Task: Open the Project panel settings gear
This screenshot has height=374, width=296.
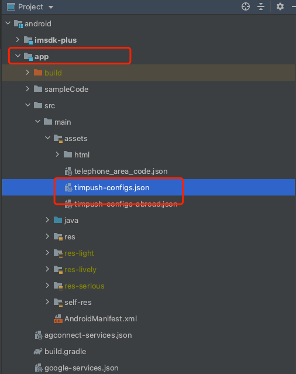Action: [x=280, y=6]
